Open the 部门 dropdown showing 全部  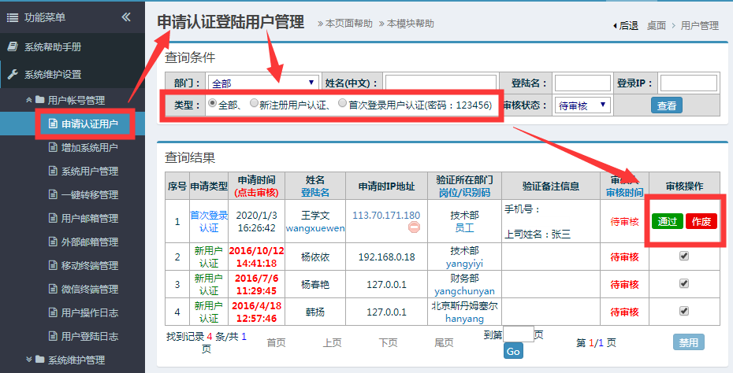[x=263, y=83]
